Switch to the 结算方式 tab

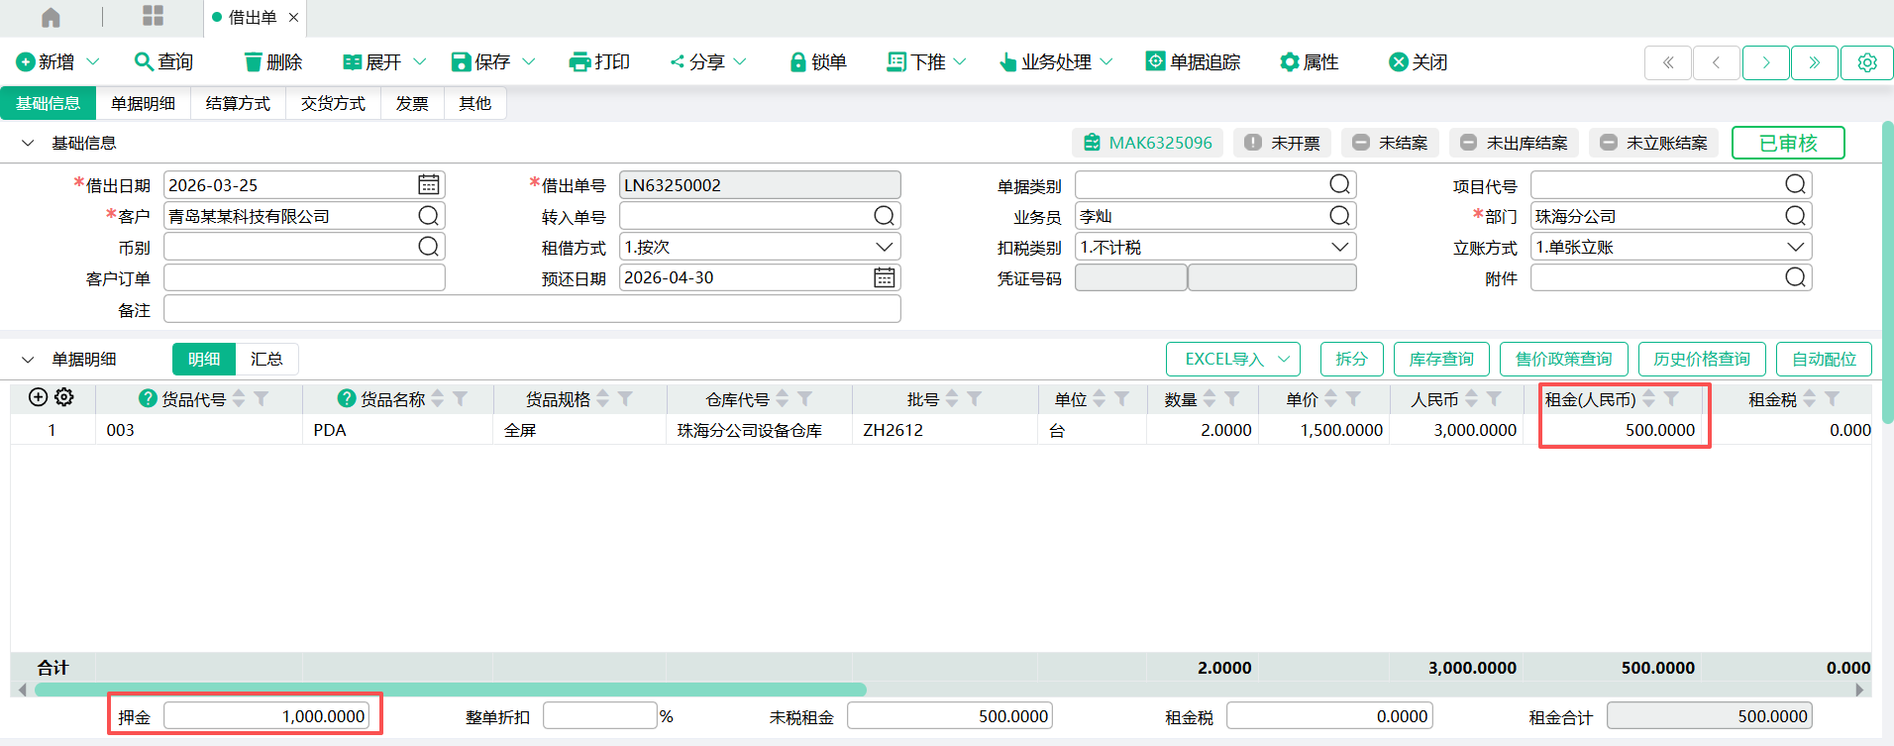[238, 103]
